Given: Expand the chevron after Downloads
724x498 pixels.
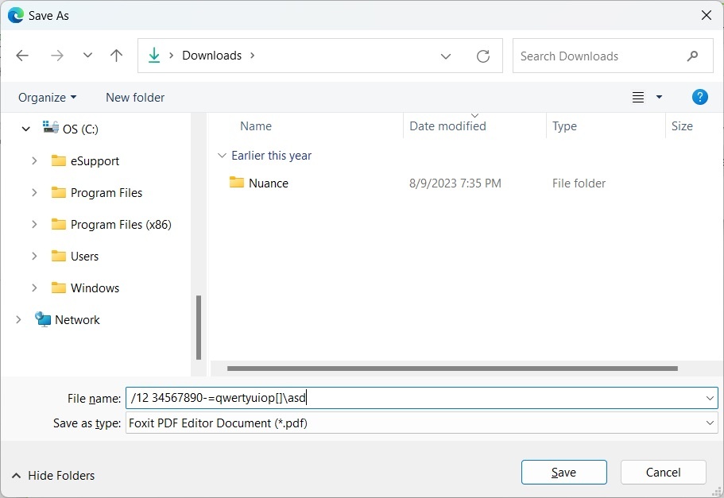Looking at the screenshot, I should click(252, 56).
